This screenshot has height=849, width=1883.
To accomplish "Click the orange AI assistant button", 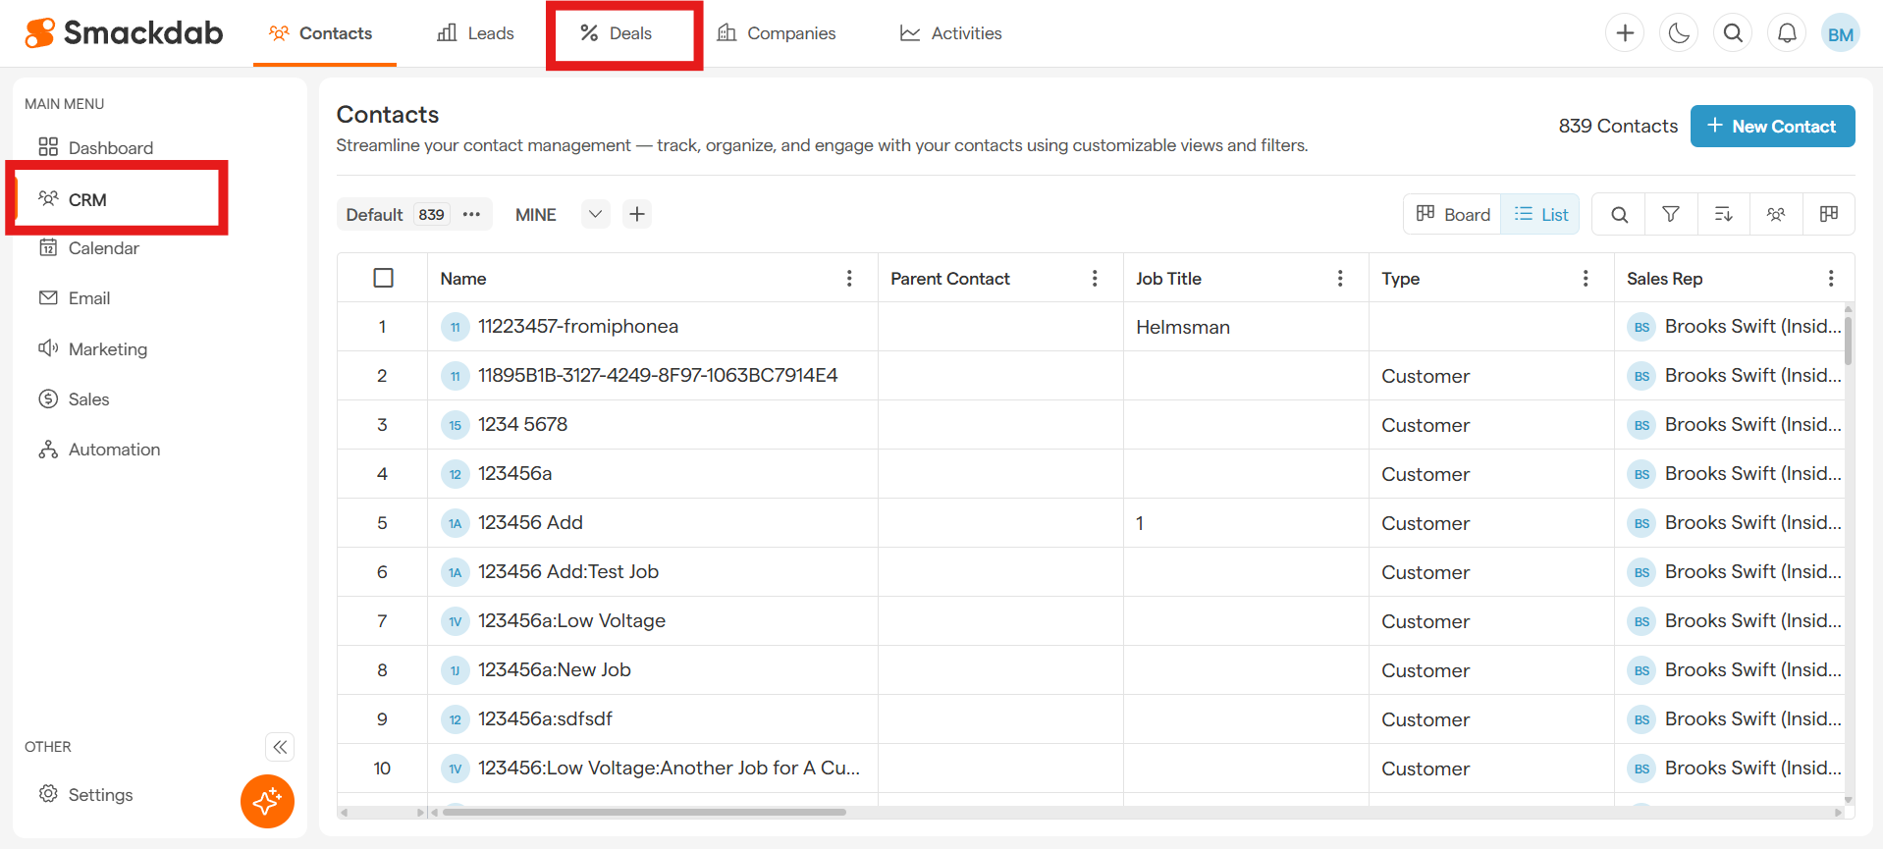I will click(267, 801).
